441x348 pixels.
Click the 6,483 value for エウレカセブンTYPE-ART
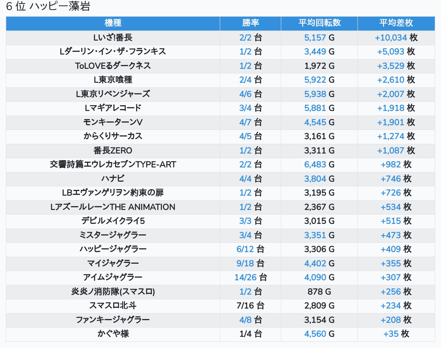coord(315,164)
